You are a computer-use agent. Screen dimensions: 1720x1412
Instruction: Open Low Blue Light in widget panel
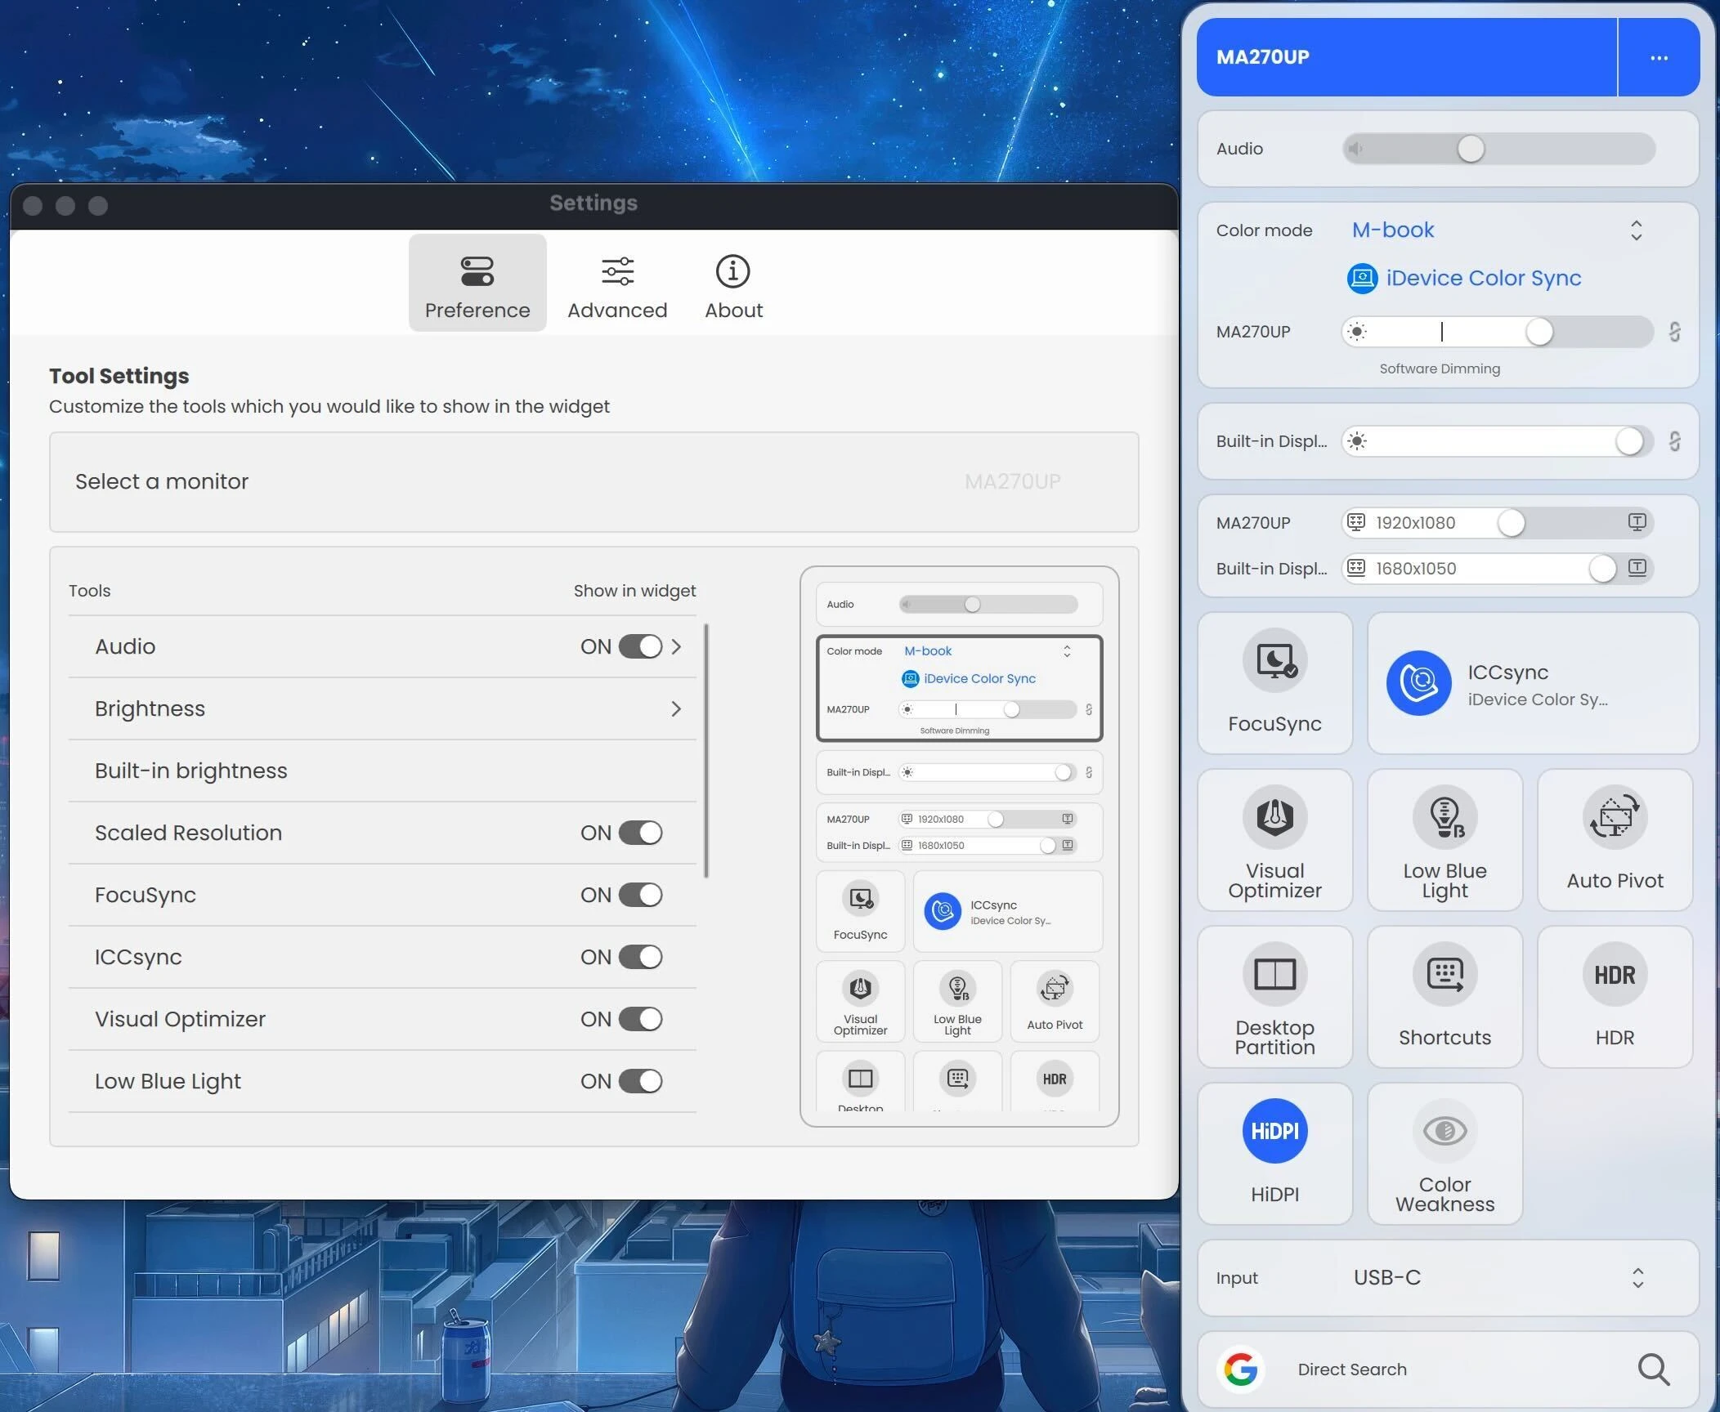pyautogui.click(x=1445, y=839)
